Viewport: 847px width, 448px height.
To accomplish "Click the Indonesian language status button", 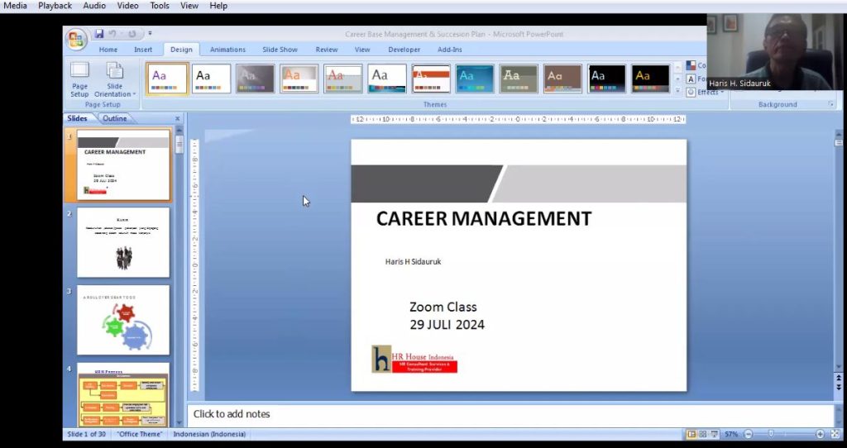I will [208, 434].
